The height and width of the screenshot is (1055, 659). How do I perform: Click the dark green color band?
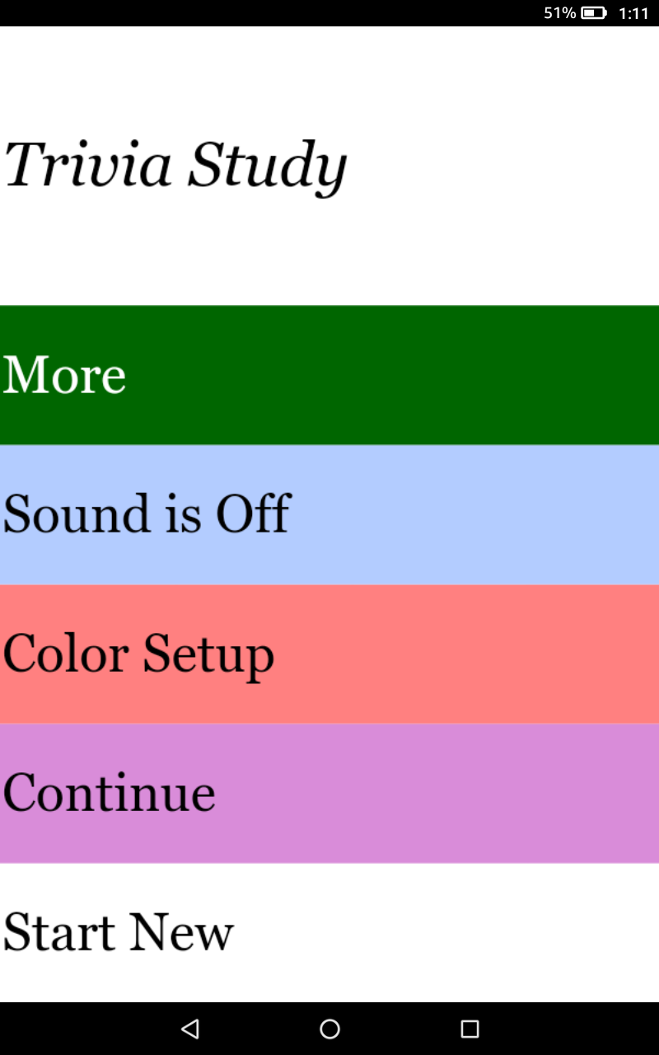(412, 375)
